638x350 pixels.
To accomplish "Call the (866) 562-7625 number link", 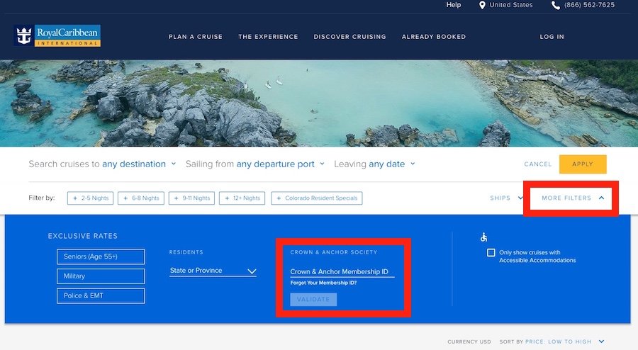I will point(589,5).
